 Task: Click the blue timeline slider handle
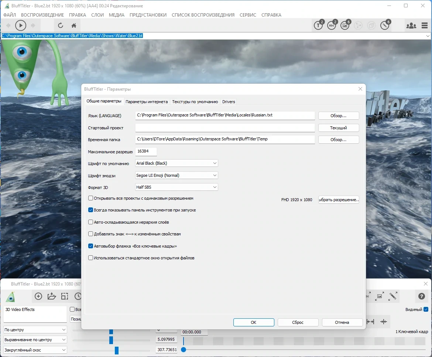184,350
